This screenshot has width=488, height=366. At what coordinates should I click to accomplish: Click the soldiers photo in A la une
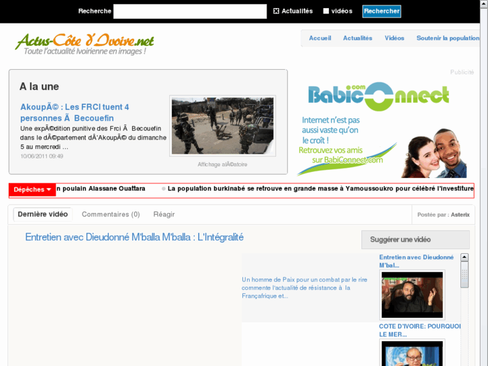click(223, 126)
